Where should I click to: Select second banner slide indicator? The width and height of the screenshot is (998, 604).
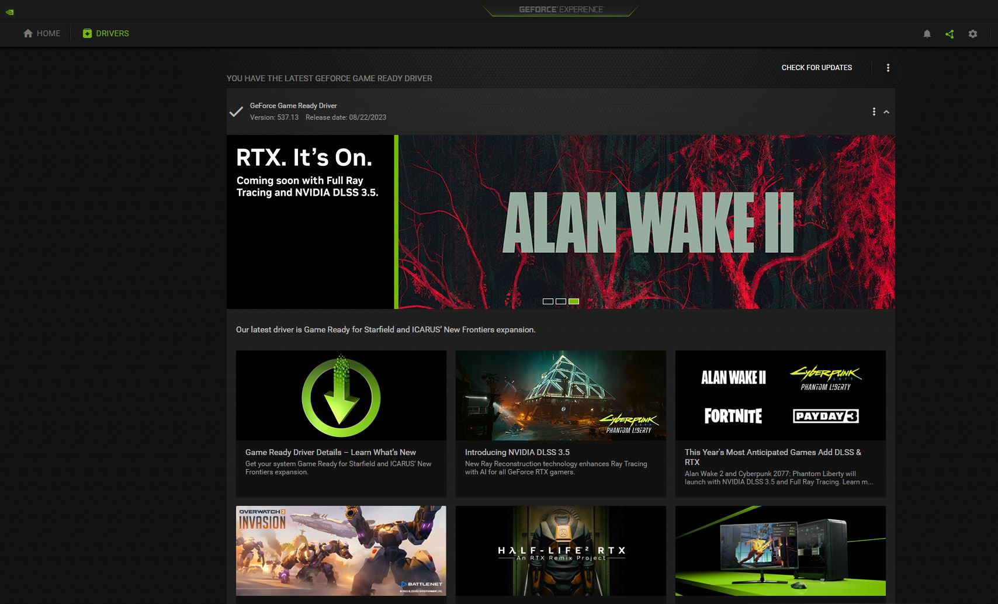tap(561, 301)
